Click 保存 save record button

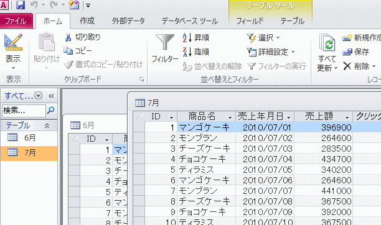pos(355,52)
